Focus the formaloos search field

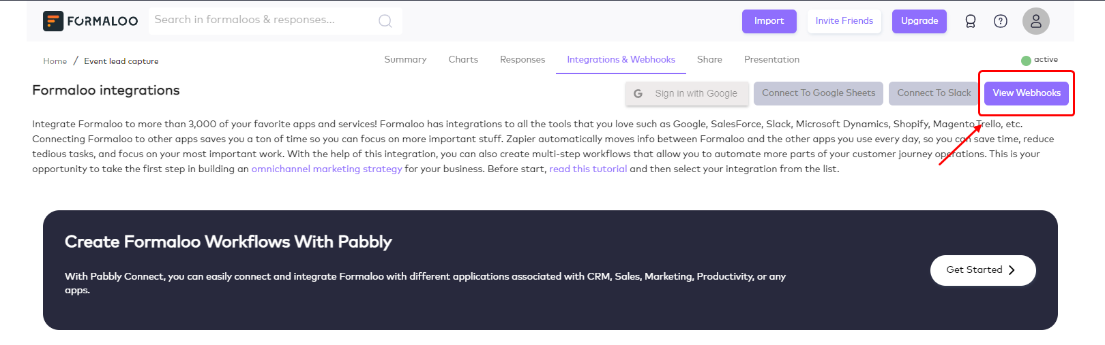pos(276,20)
